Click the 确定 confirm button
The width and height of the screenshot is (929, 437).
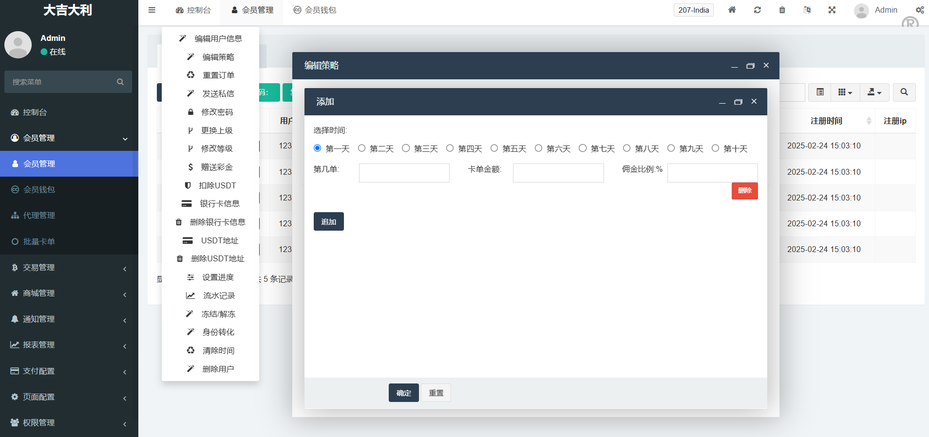click(403, 393)
